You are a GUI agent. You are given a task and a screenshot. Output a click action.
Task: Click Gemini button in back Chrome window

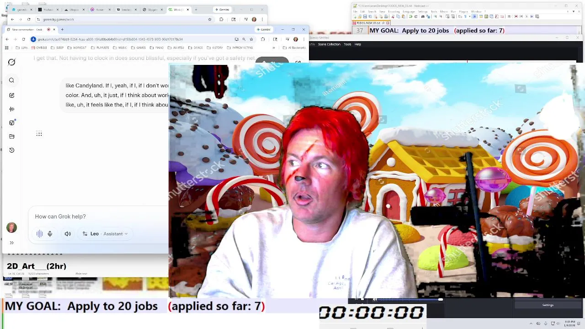tap(222, 10)
